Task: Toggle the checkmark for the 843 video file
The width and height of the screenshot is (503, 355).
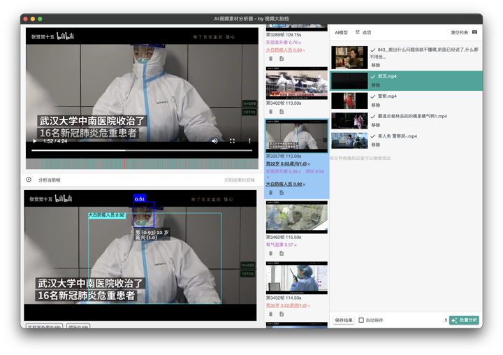Action: point(373,50)
